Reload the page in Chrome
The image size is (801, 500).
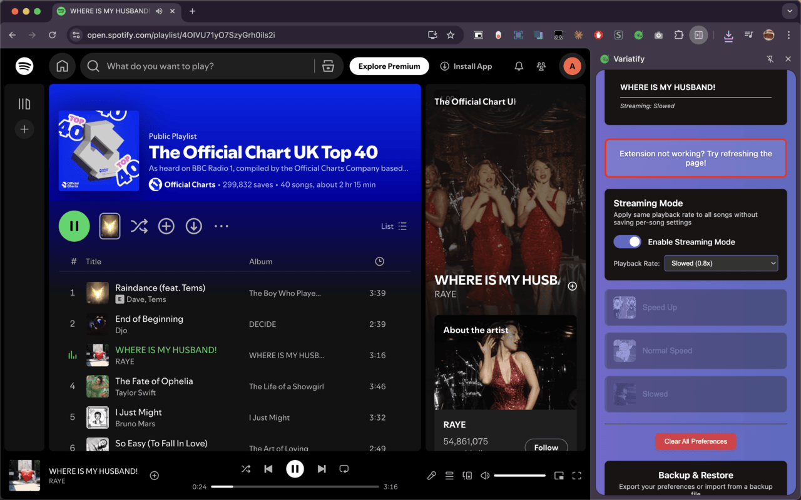[52, 35]
